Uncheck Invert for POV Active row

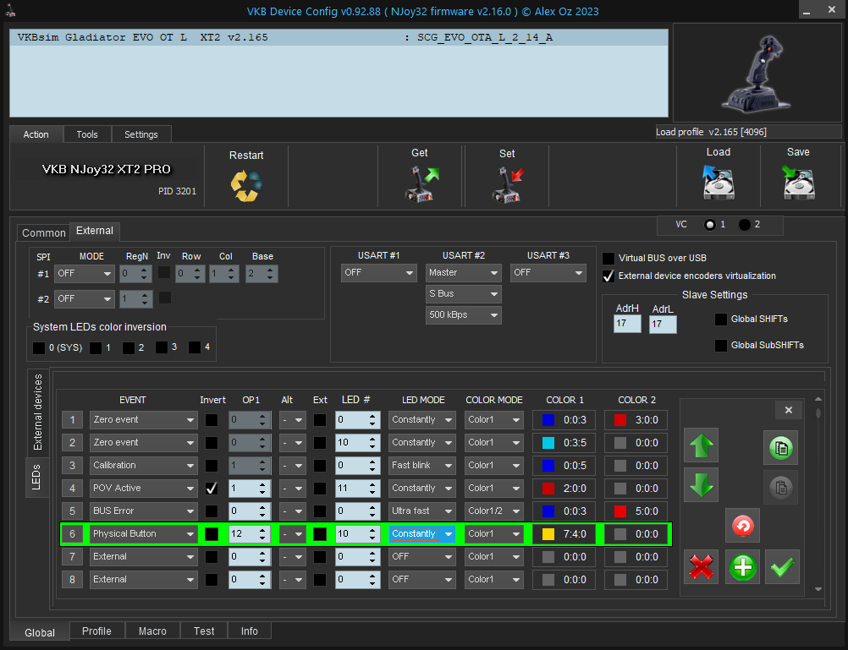[212, 489]
